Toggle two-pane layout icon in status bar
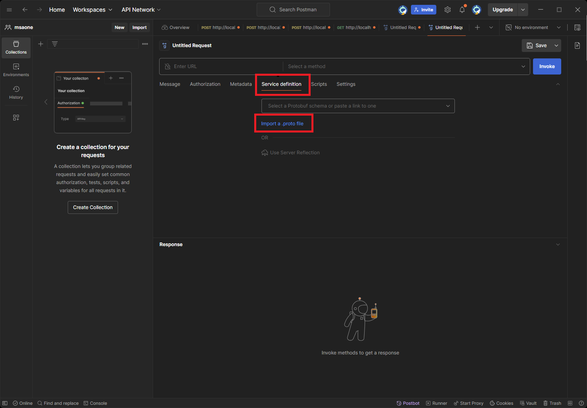Viewport: 587px width, 408px height. [570, 403]
